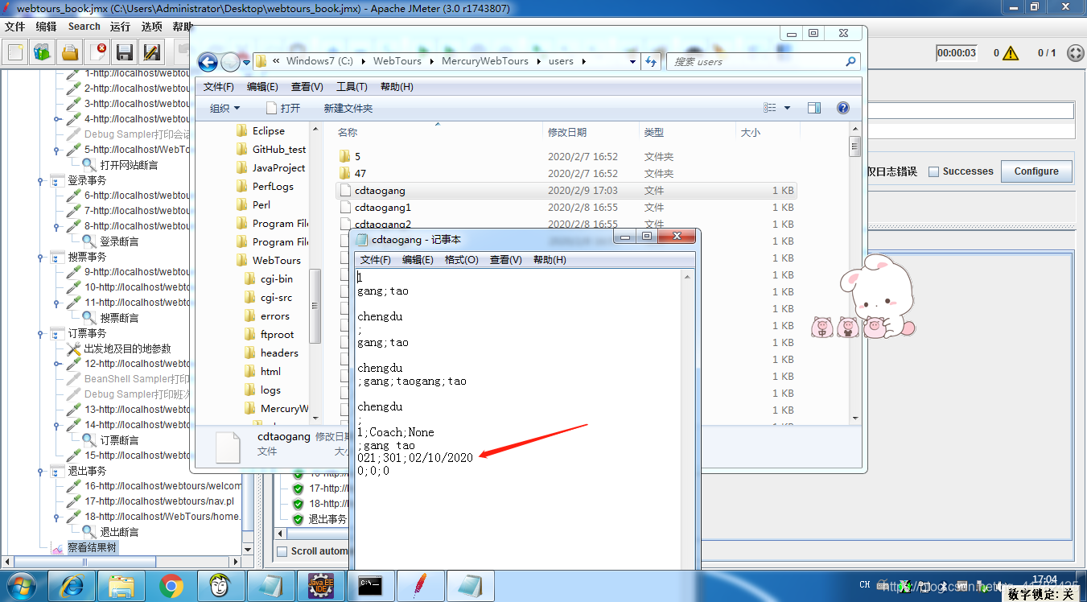Save the JMeter test plan via disk icon
Viewport: 1087px width, 602px height.
click(125, 52)
